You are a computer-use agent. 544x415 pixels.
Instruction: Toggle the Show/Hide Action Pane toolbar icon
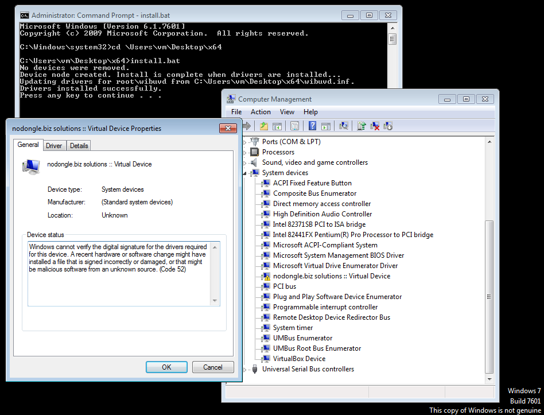click(327, 126)
